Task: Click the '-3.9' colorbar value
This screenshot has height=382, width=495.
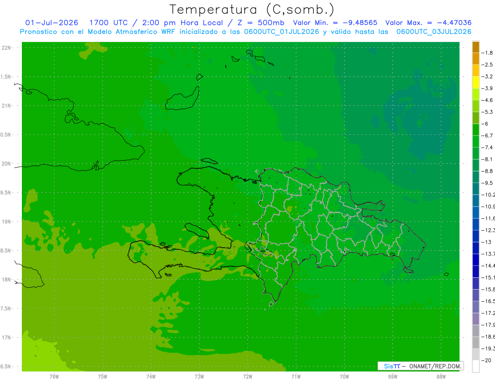Action: click(487, 88)
